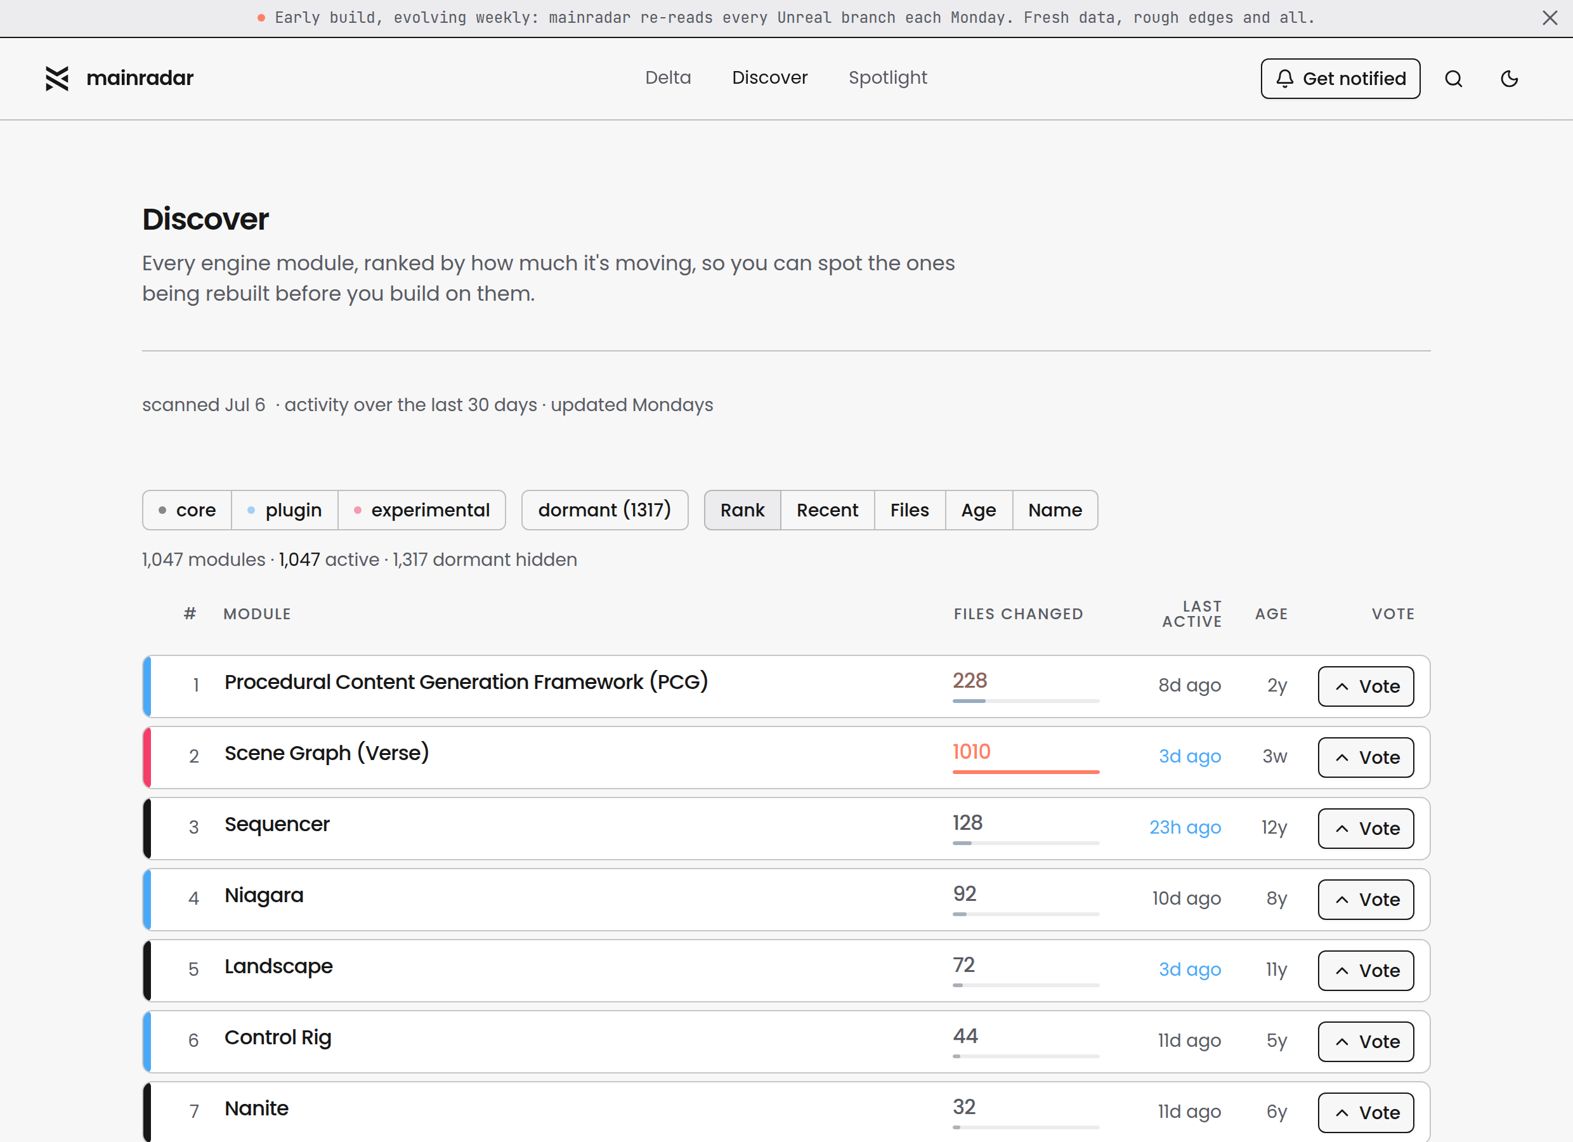
Task: Vote for Scene Graph (Verse)
Action: point(1366,758)
